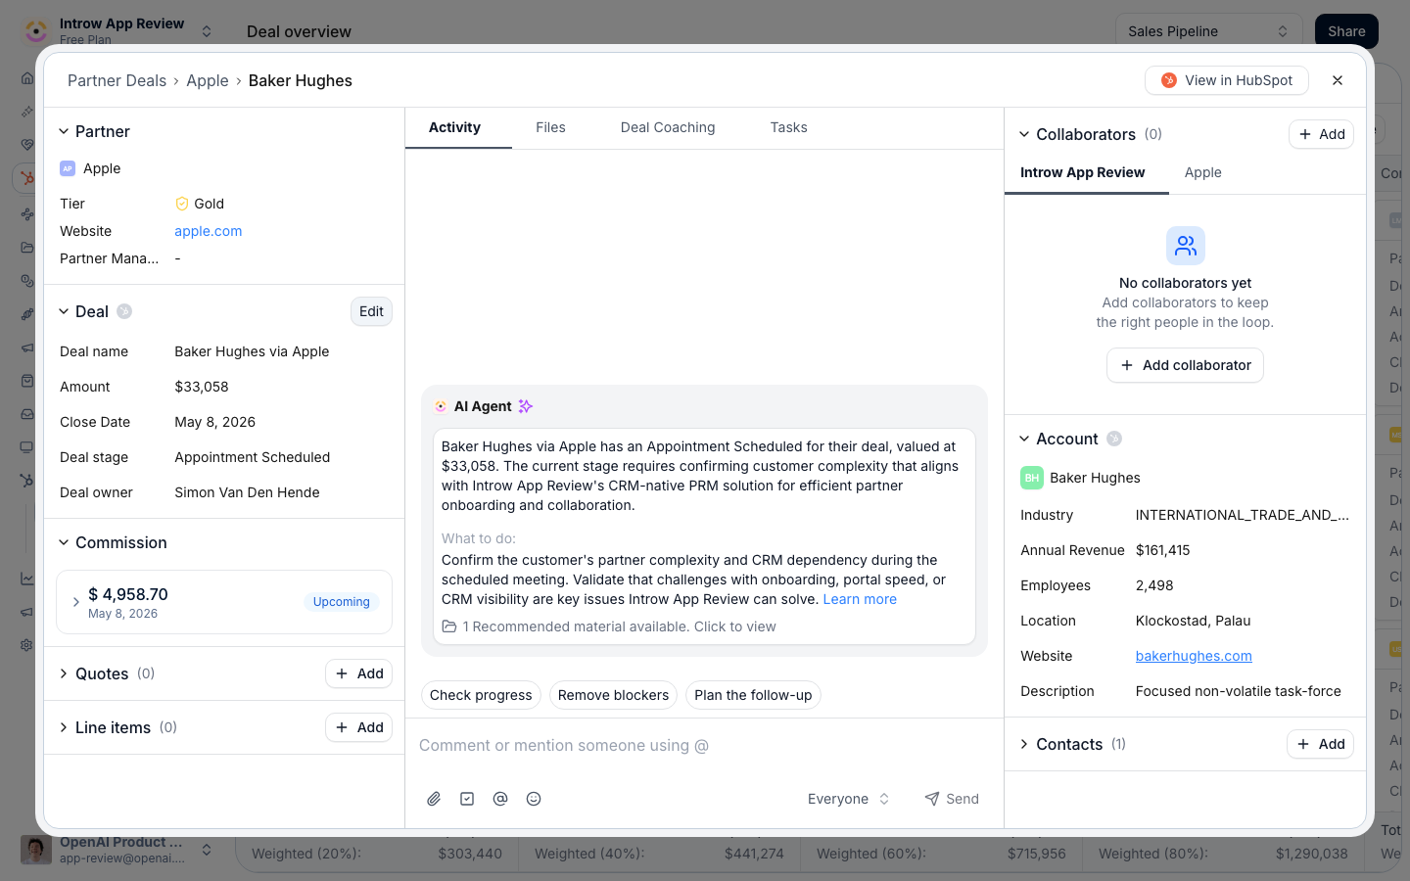Image resolution: width=1410 pixels, height=881 pixels.
Task: Click the folder icon in left sidebar
Action: 27,248
